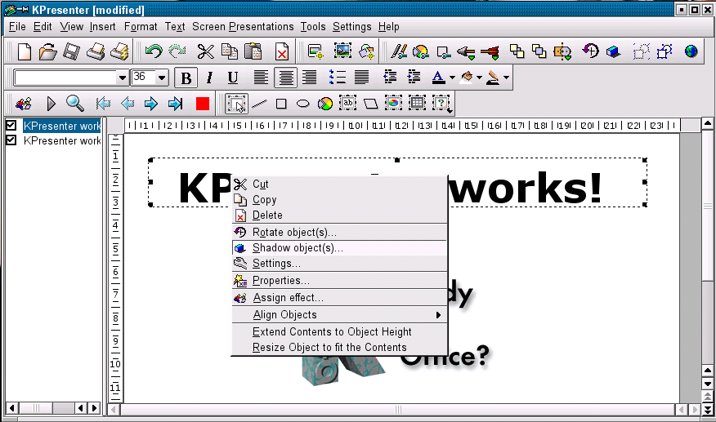Viewport: 716px width, 422px height.
Task: Insert a picture via toolbar image icon
Action: click(342, 51)
